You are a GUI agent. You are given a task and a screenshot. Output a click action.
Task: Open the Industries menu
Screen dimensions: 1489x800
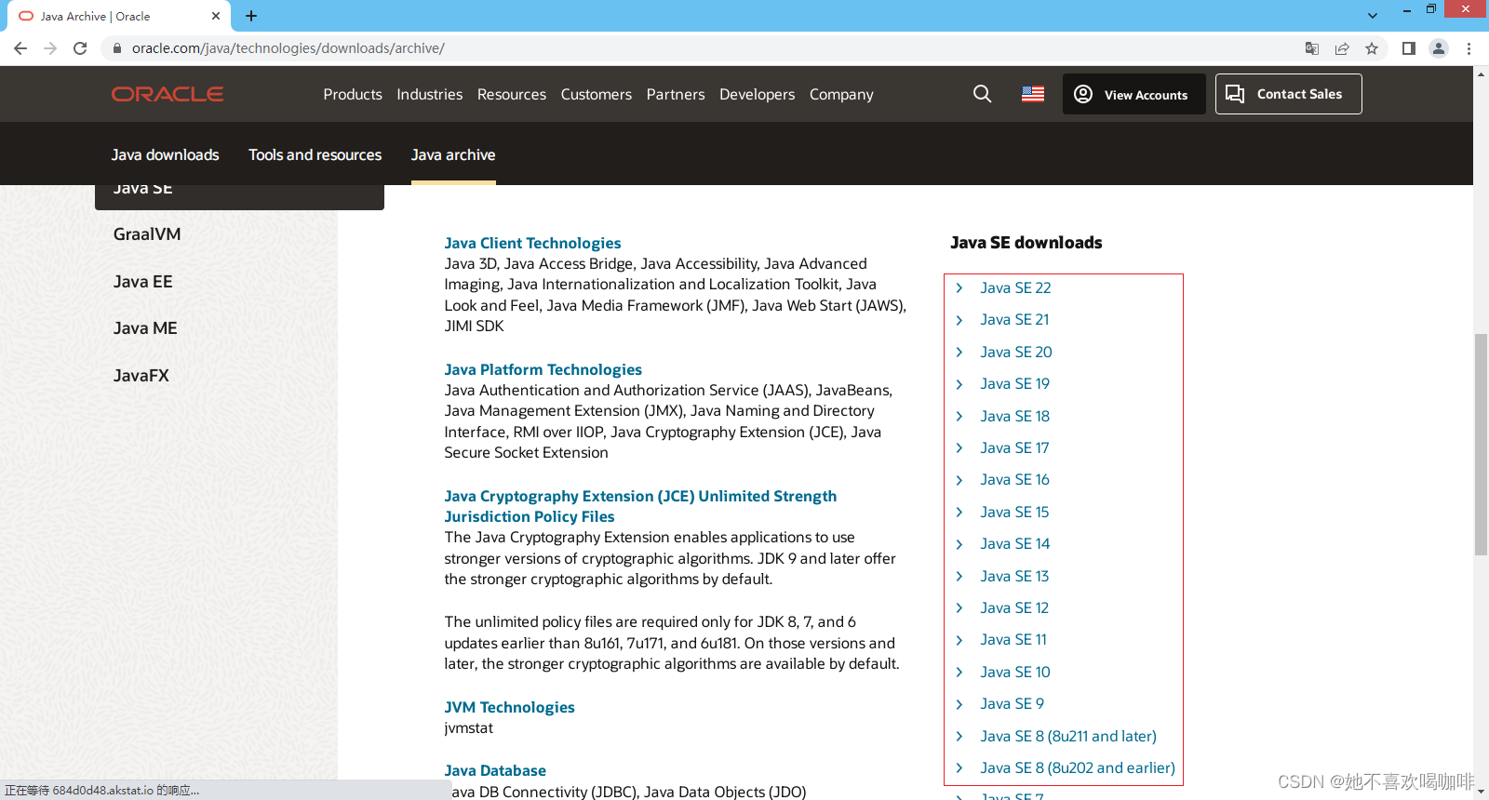click(x=430, y=94)
